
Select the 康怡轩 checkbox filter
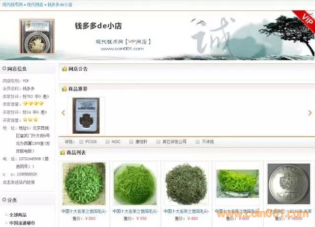point(131,142)
